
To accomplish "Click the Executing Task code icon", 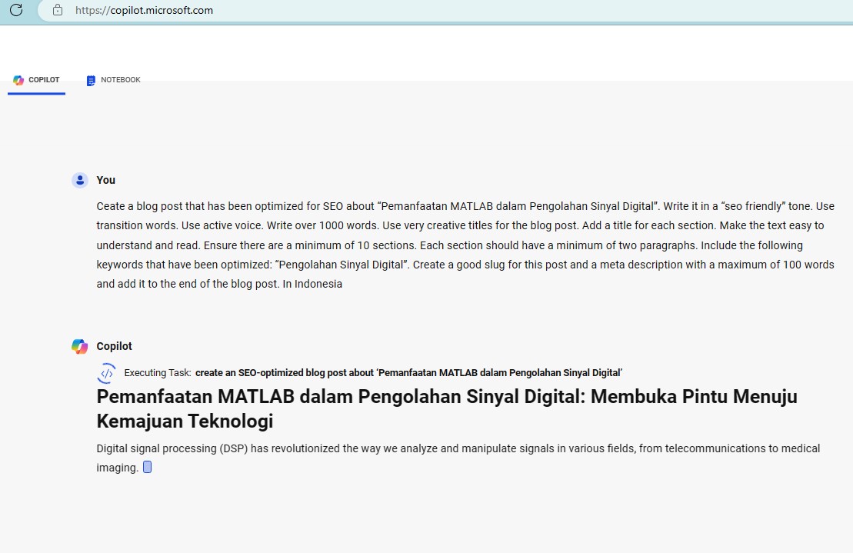I will click(x=107, y=373).
